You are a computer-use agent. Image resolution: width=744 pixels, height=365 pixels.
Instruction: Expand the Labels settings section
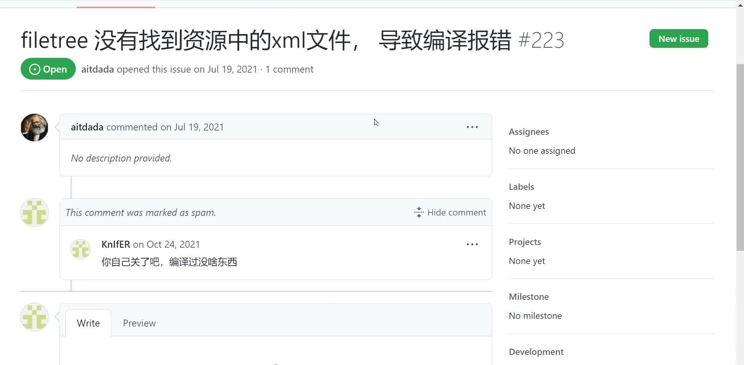[521, 187]
